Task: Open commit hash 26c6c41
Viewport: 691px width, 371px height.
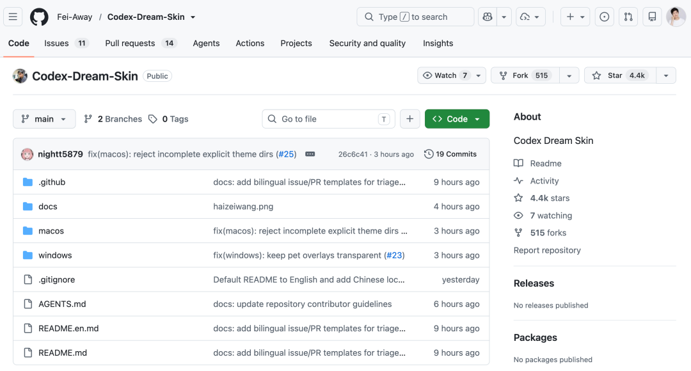Action: tap(353, 154)
